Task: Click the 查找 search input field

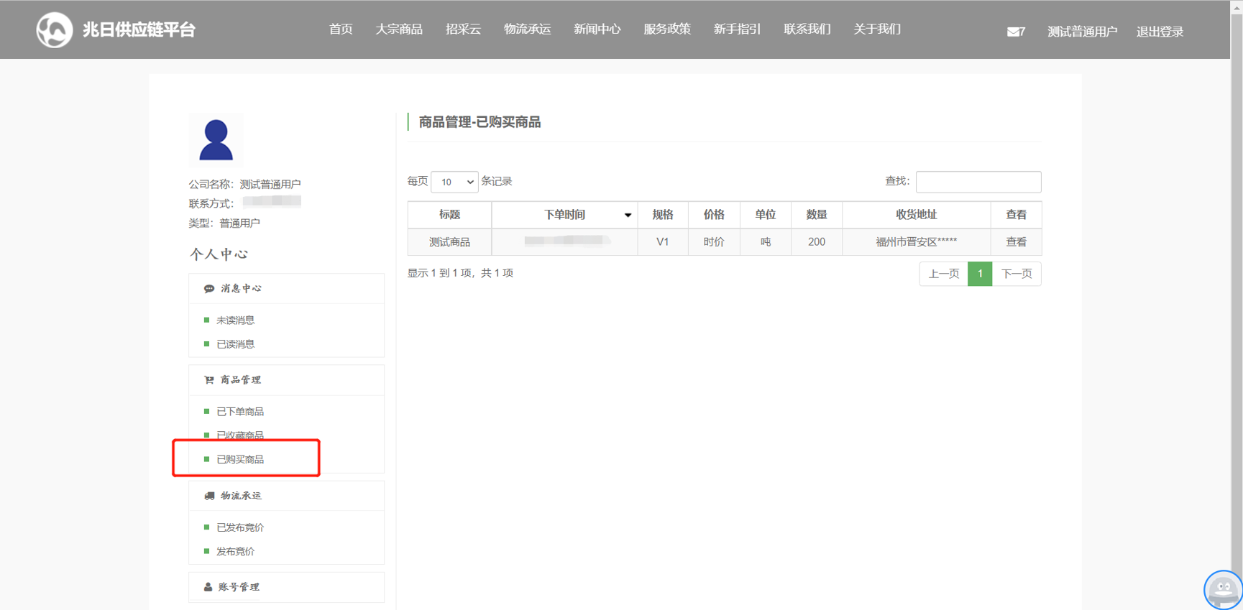Action: [978, 182]
